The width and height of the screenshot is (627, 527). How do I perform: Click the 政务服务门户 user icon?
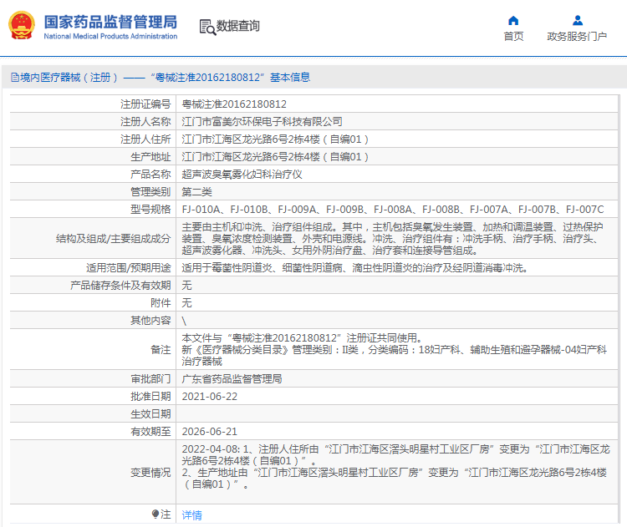coord(578,20)
